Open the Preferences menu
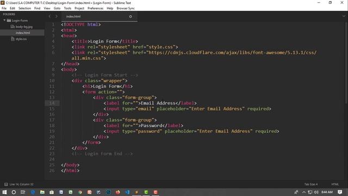348x196 pixels. coord(95,8)
